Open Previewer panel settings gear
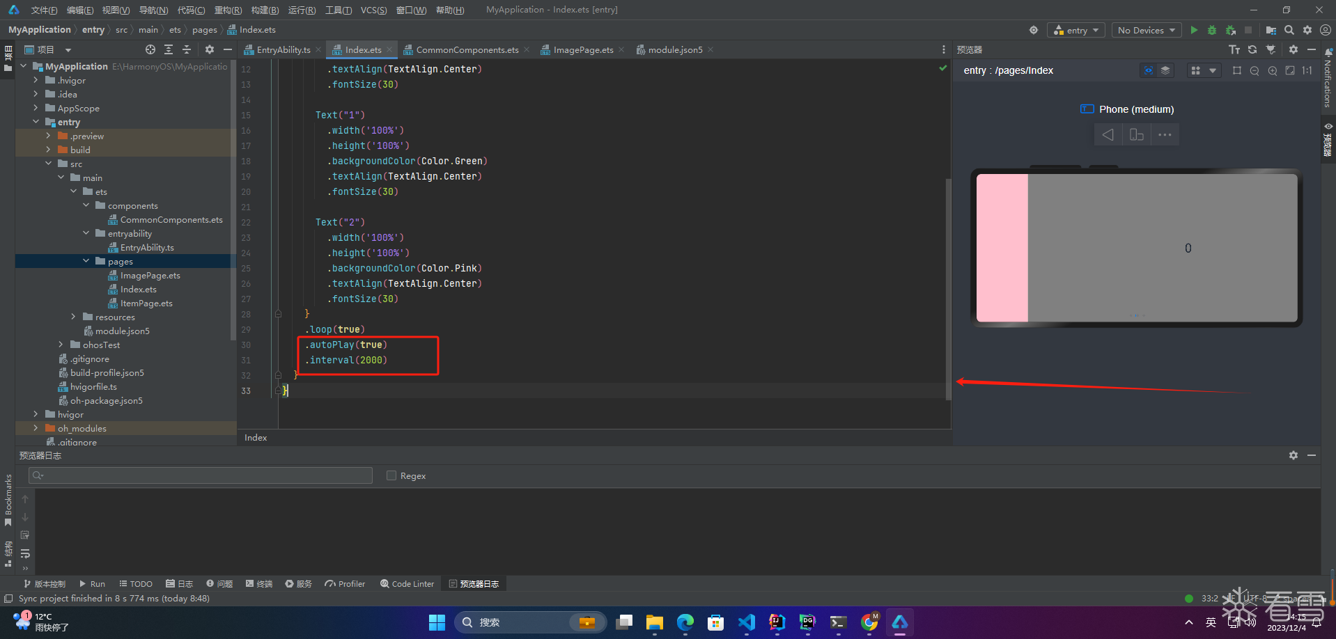 coord(1294,49)
